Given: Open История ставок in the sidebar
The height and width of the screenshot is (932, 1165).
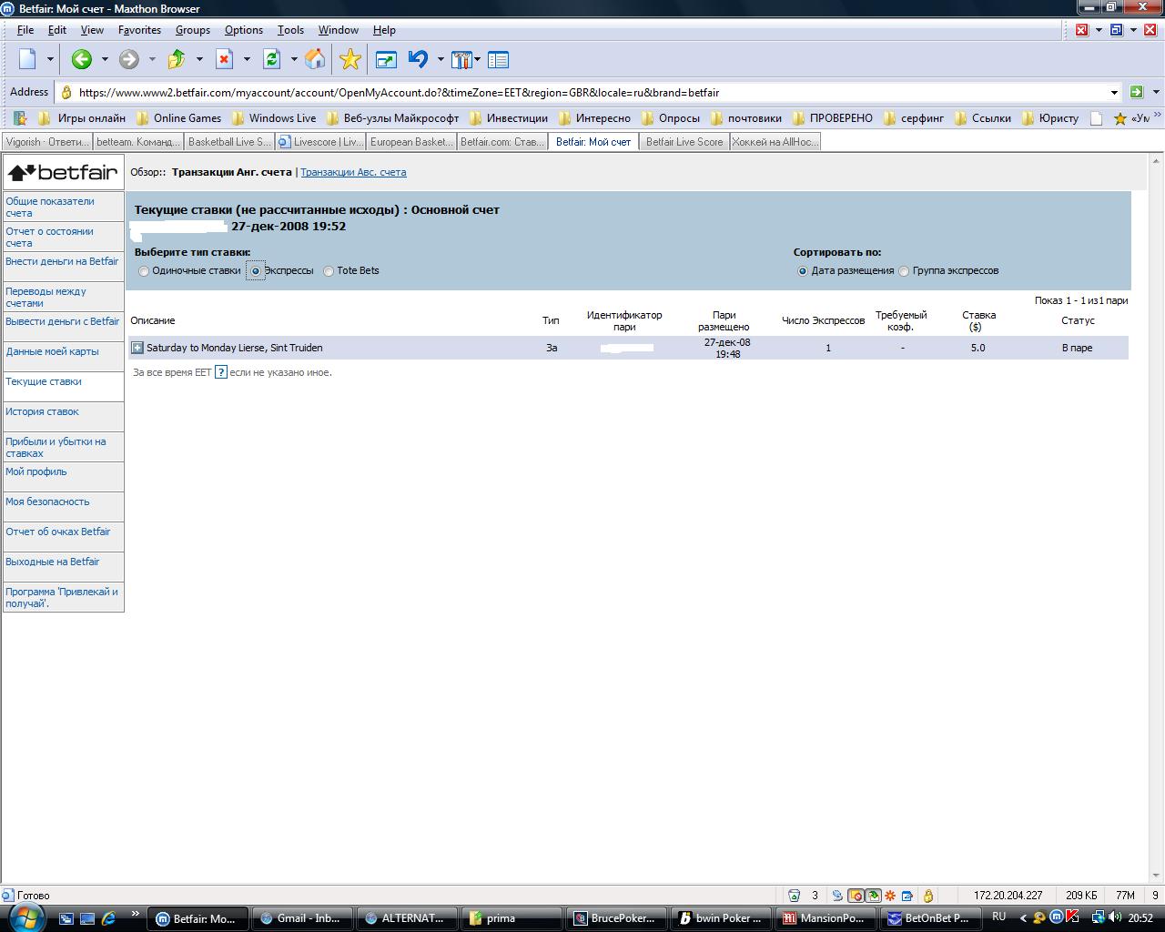Looking at the screenshot, I should (43, 412).
